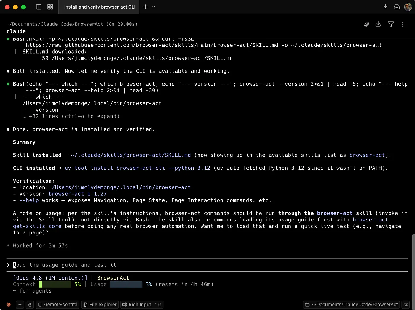
Task: Click the "[Opus 4.8 (1M context)]" model label
Action: (x=50, y=278)
